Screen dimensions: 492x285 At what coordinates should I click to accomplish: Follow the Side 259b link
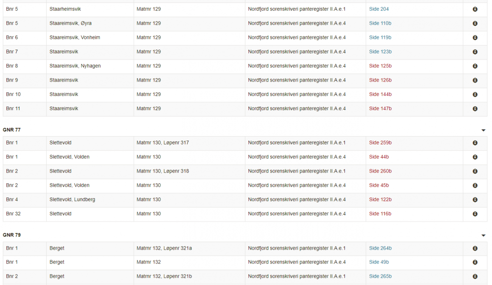[x=380, y=143]
